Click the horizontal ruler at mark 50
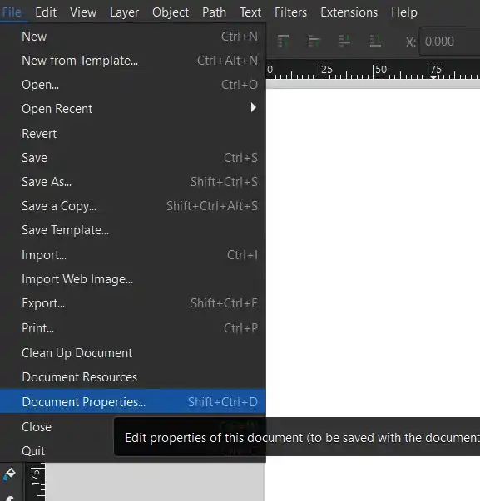480x501 pixels. [380, 70]
